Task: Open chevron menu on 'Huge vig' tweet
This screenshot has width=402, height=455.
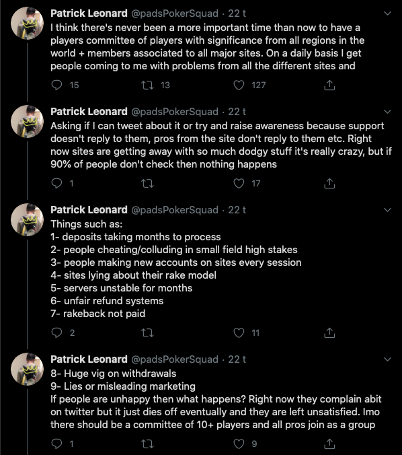Action: pyautogui.click(x=387, y=359)
